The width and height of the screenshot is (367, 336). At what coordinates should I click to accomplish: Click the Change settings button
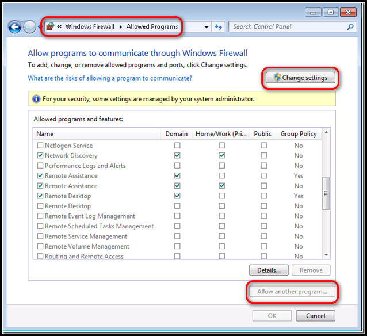[300, 78]
